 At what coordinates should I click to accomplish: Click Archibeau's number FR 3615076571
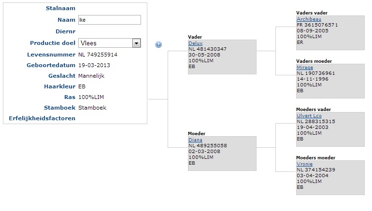(x=317, y=25)
